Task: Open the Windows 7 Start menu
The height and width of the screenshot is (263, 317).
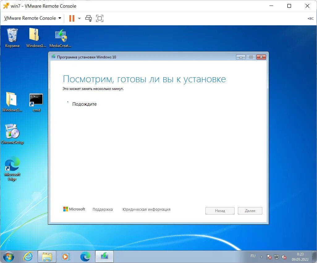Action: 8,257
